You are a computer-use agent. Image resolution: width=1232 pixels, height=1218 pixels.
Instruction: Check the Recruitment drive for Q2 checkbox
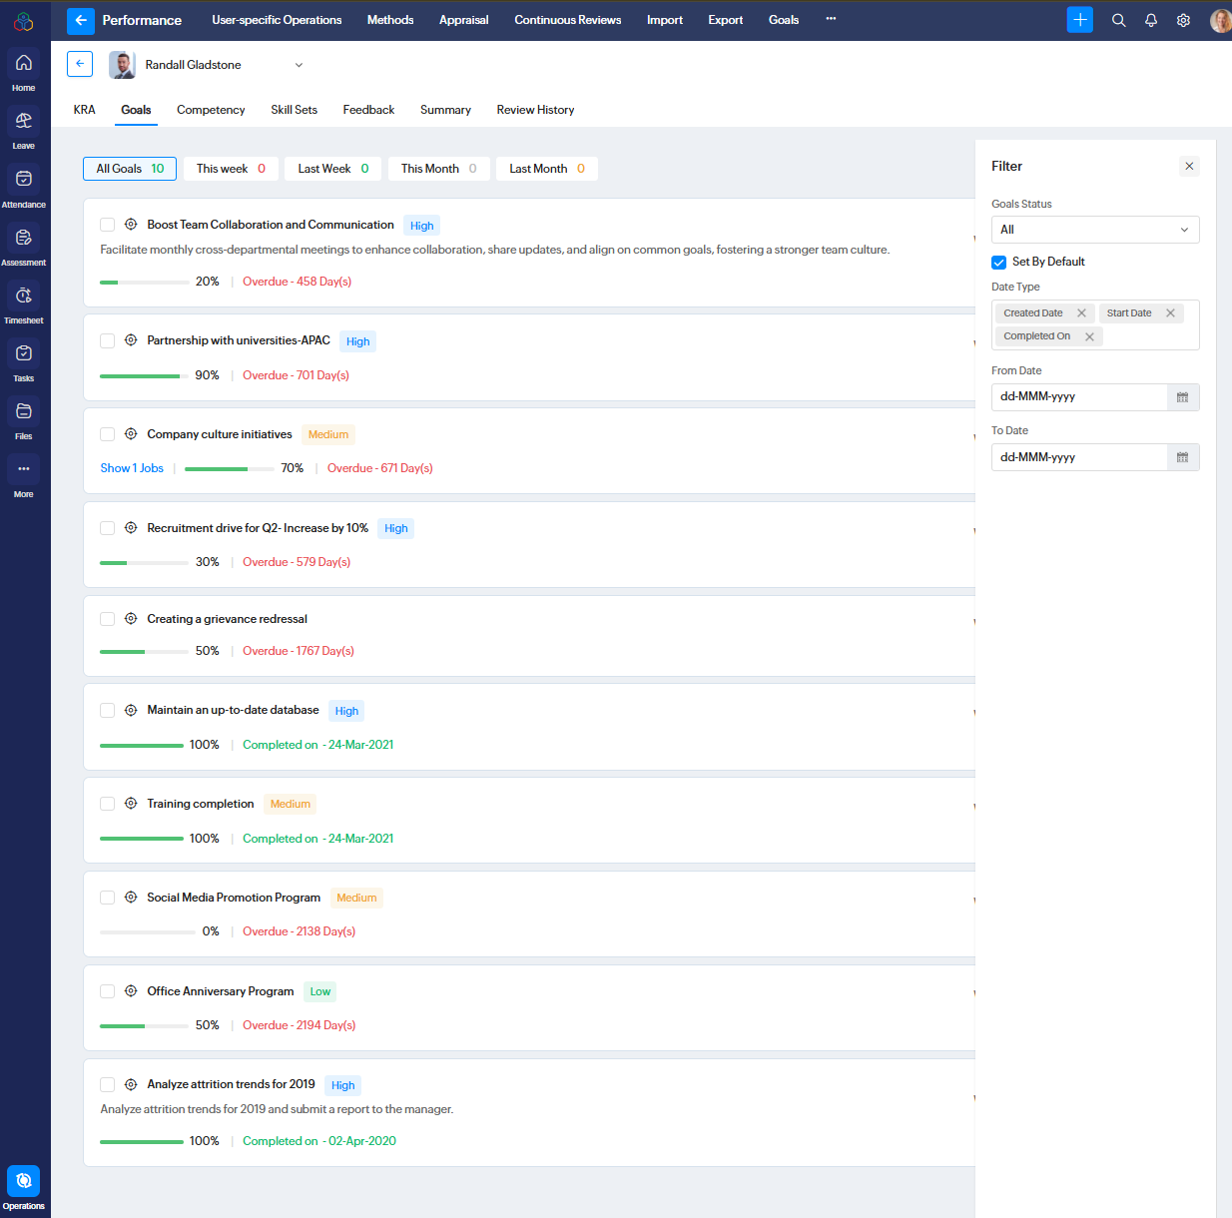[107, 528]
